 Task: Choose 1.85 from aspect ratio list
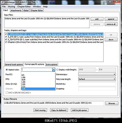pyautogui.click(x=38, y=82)
